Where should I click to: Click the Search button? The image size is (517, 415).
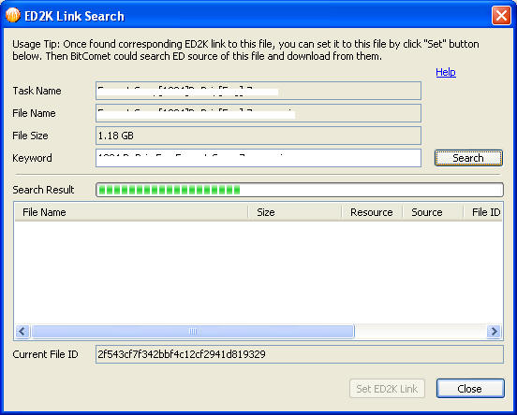click(x=468, y=158)
